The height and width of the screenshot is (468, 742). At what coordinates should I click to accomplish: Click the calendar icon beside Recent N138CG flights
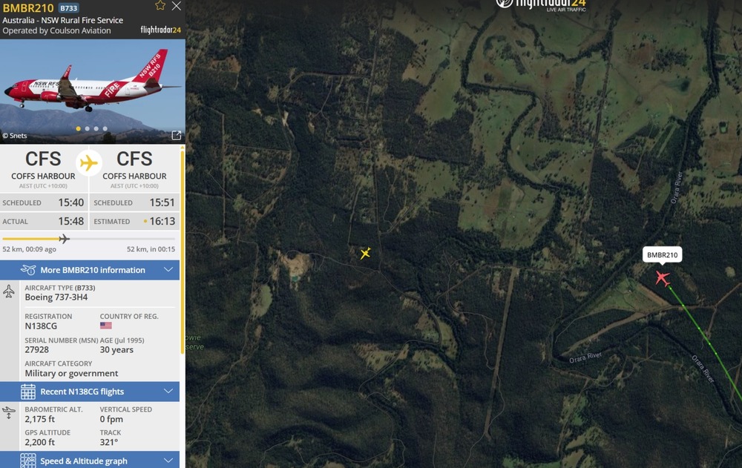[28, 392]
